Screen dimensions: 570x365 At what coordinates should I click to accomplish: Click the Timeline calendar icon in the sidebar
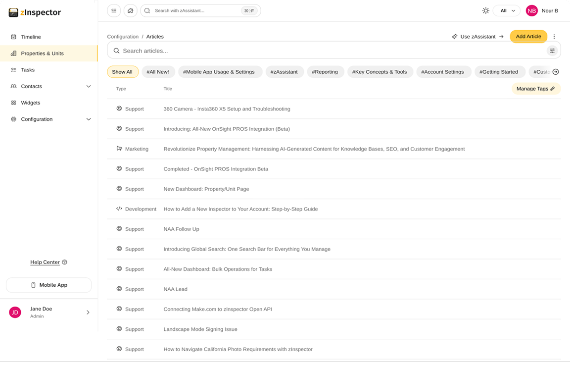13,37
